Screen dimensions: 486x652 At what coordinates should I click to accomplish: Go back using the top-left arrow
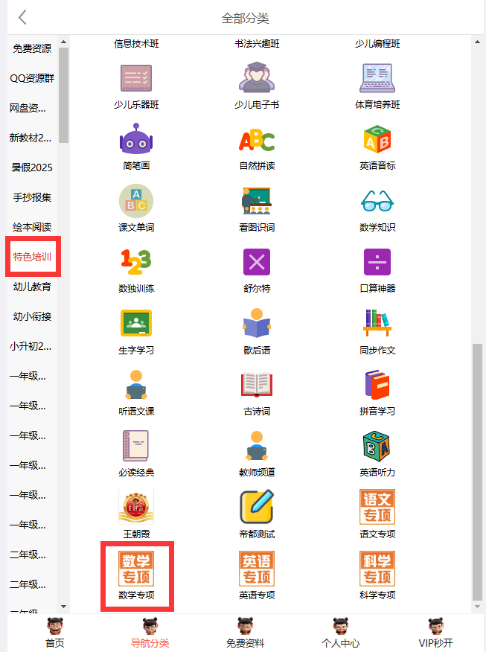(x=23, y=18)
